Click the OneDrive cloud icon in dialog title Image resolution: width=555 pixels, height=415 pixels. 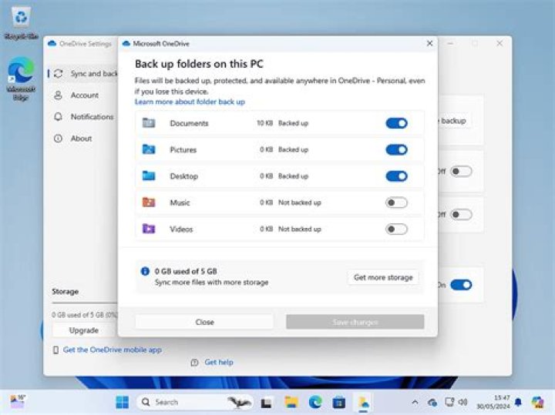click(126, 43)
